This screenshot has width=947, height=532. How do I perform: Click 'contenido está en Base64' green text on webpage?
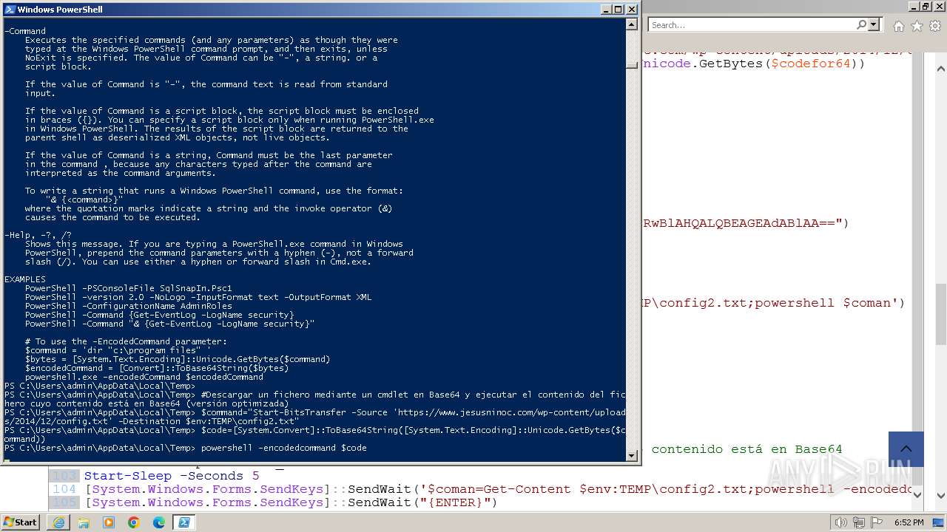(x=747, y=449)
